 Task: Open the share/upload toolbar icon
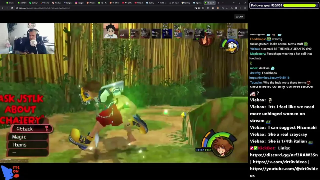pos(231,8)
